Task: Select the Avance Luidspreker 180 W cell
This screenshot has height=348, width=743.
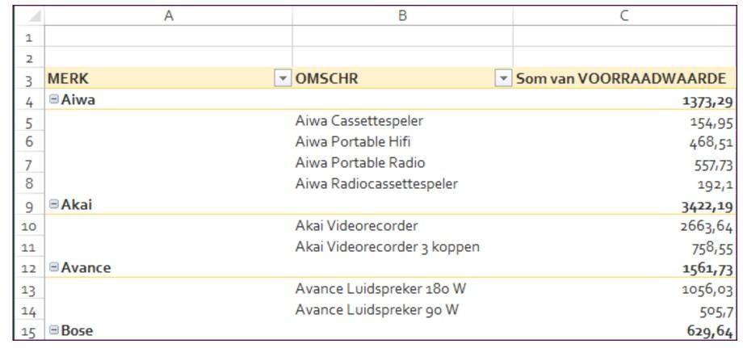Action: (381, 288)
